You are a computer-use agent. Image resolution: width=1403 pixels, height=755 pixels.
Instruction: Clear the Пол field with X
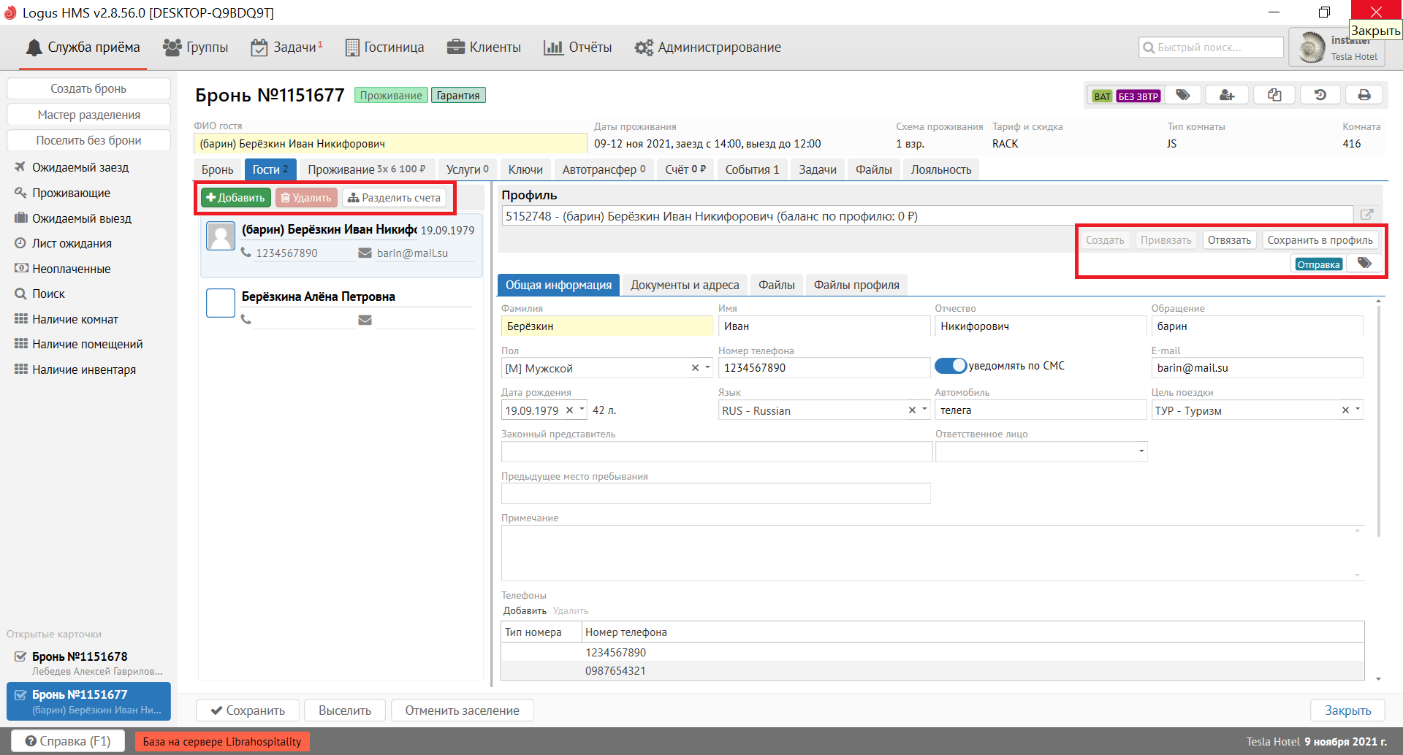pyautogui.click(x=695, y=368)
